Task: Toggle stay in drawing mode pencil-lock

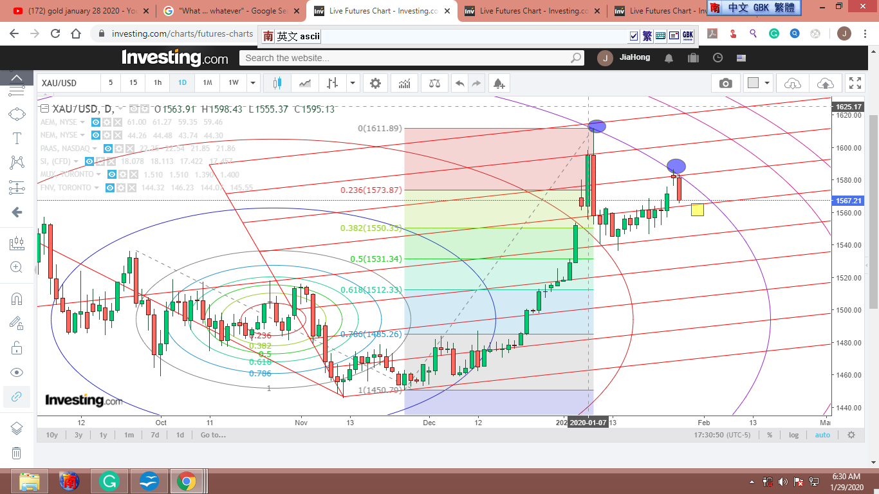Action: pos(17,324)
